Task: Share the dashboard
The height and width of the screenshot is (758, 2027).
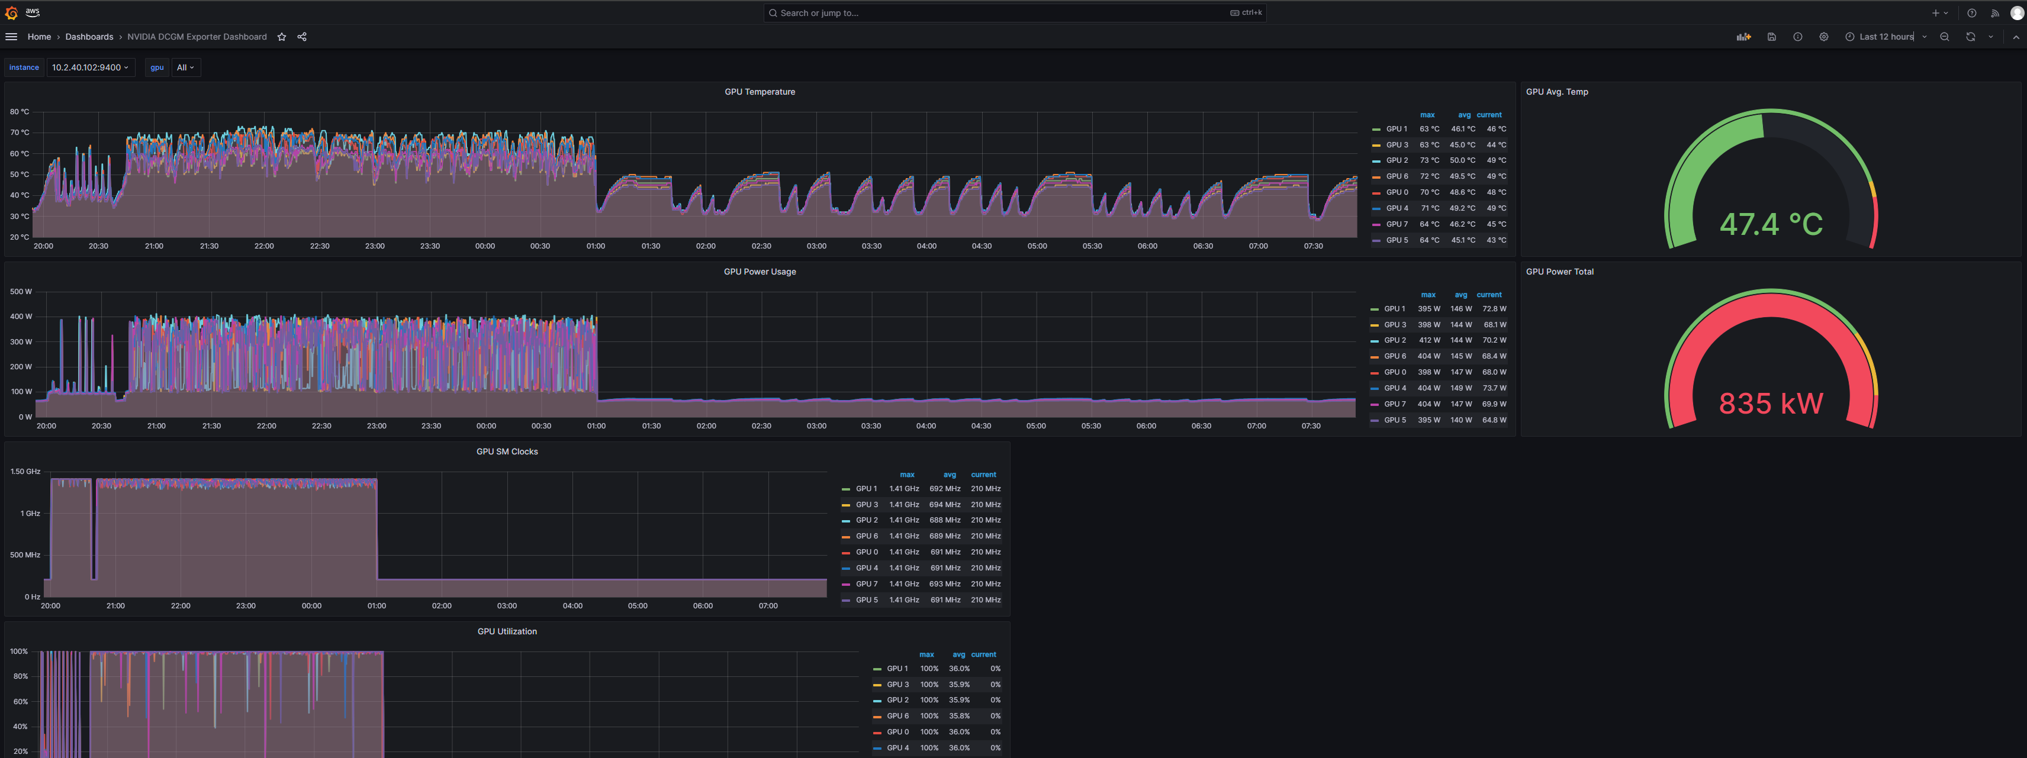Action: pos(302,37)
